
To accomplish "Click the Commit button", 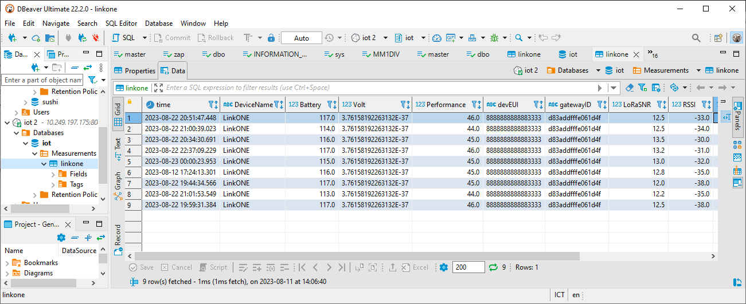I will point(173,38).
